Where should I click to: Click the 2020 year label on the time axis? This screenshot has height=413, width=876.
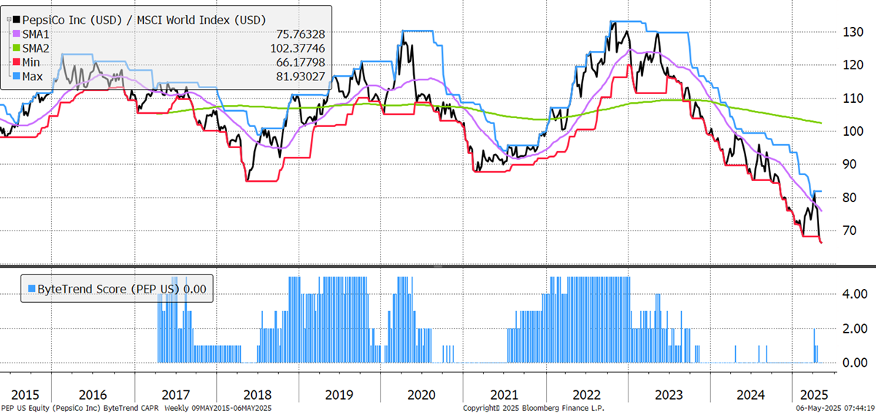click(x=421, y=394)
